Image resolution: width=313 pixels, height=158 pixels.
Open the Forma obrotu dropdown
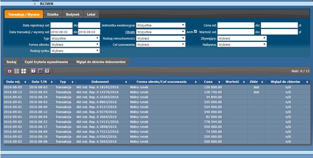coord(75,44)
